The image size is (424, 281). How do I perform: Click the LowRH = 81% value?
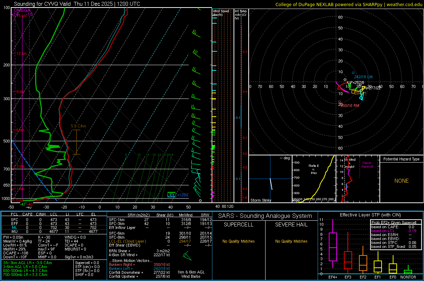(15, 245)
